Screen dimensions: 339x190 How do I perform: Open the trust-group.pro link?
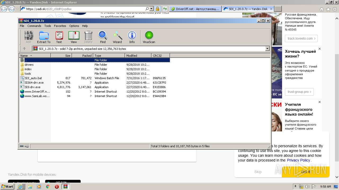point(300,92)
